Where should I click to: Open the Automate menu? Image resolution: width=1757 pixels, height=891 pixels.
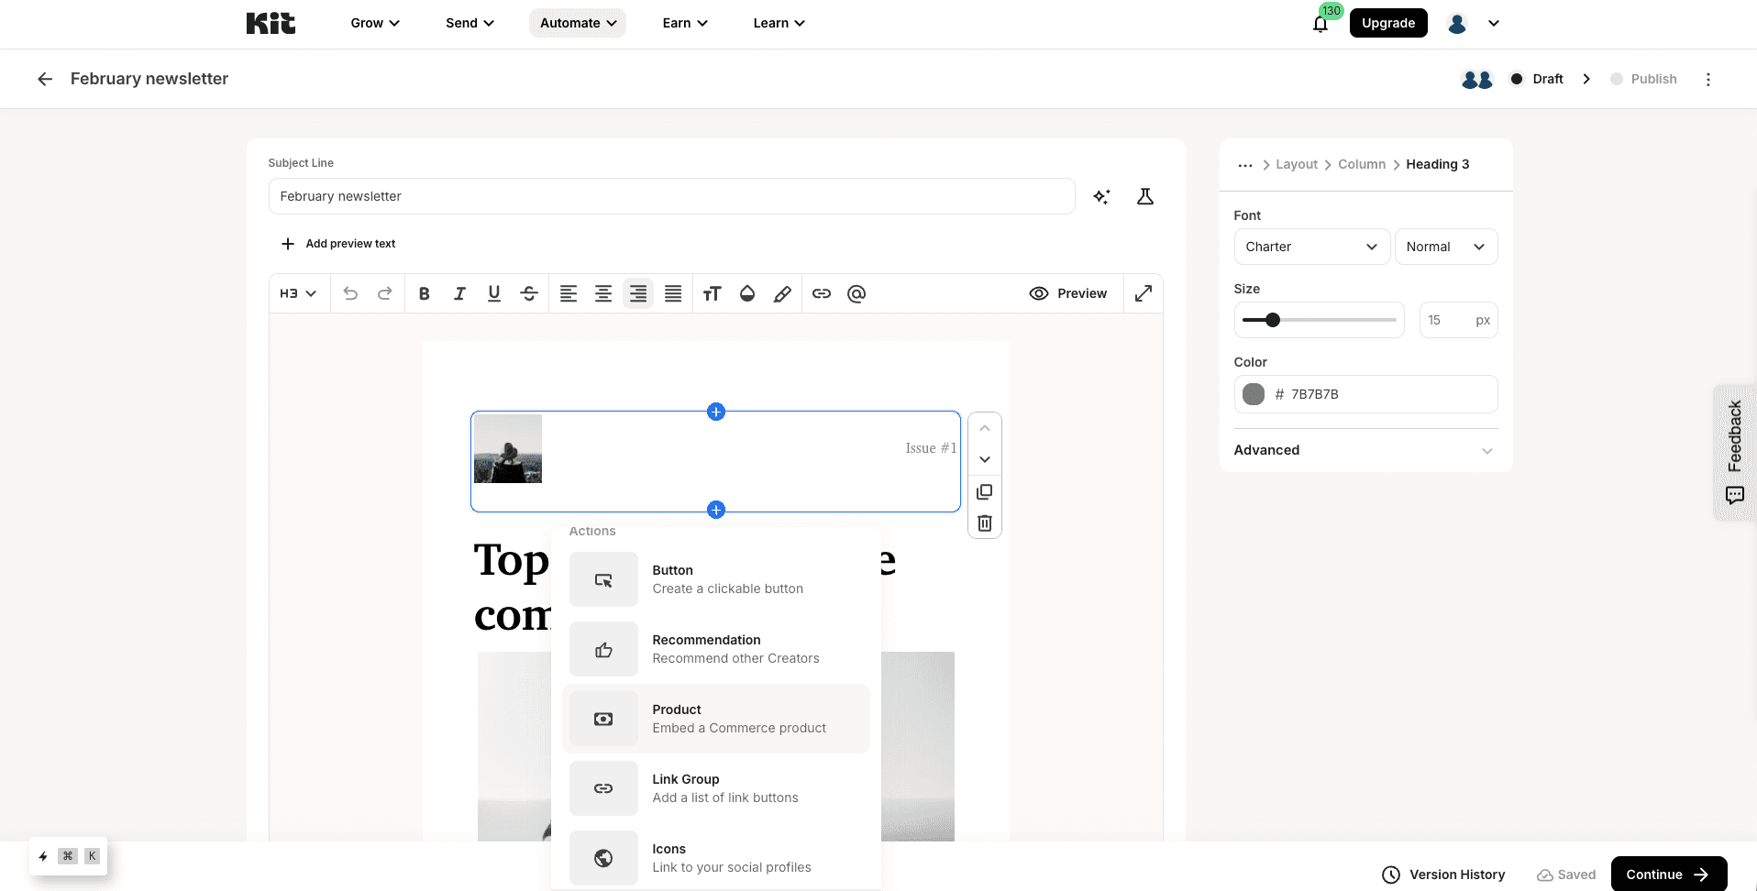pos(578,23)
